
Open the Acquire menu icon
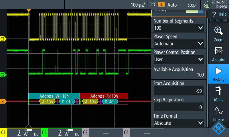[x=218, y=54]
